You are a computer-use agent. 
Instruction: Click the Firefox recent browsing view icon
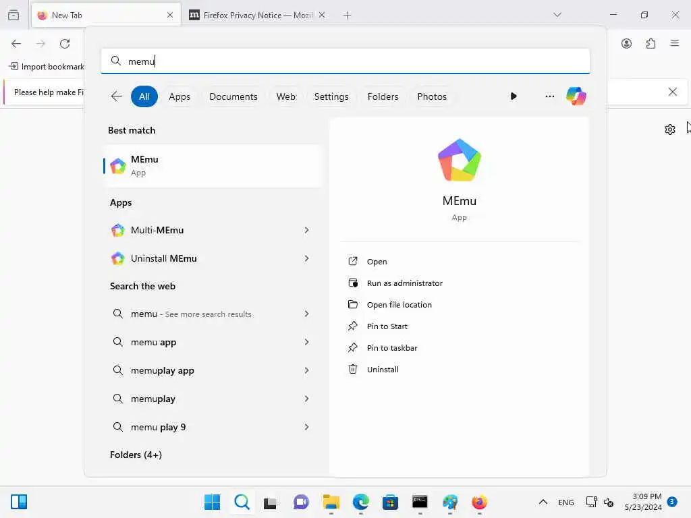[x=13, y=15]
